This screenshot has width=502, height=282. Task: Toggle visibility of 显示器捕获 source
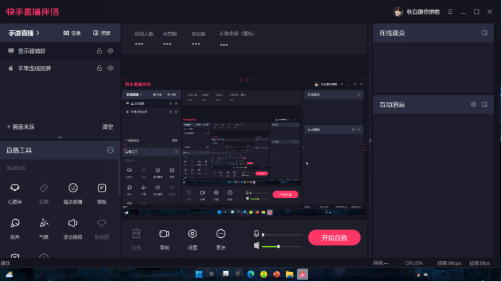point(110,51)
